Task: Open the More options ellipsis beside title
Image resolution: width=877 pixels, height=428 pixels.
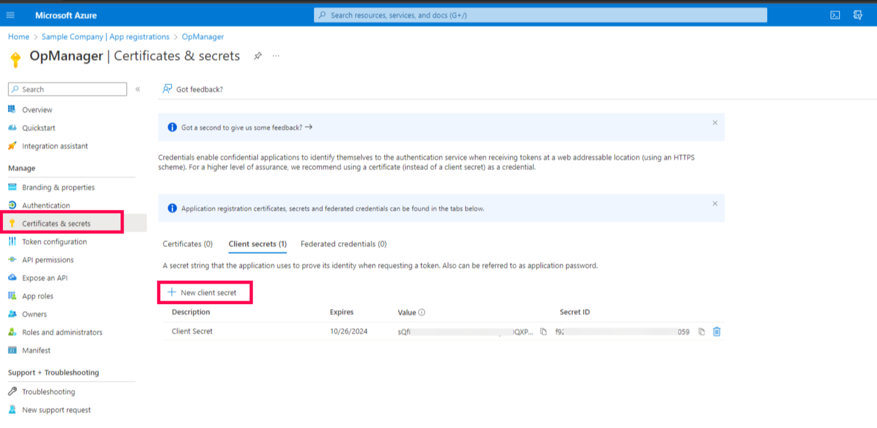Action: 276,56
